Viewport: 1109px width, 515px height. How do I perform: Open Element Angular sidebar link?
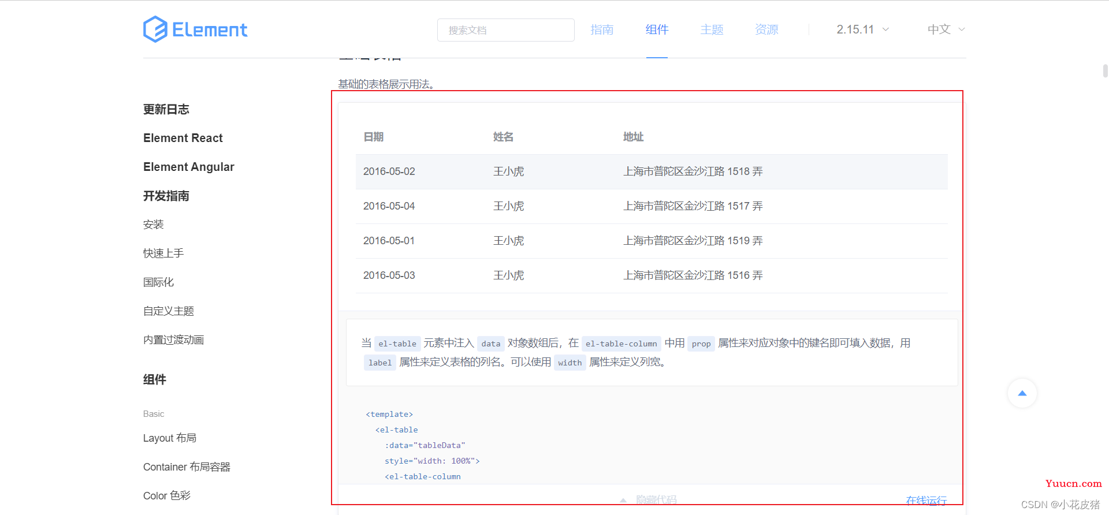point(189,167)
